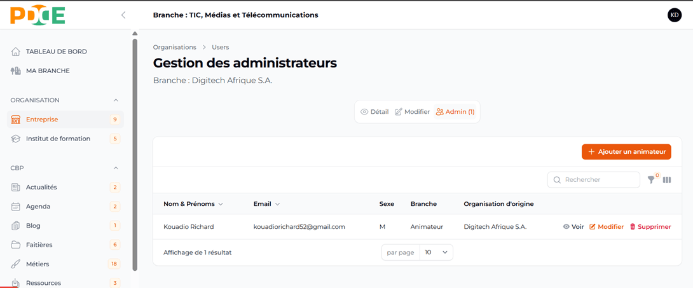This screenshot has width=693, height=288.
Task: Click the plus icon on Ajouter un animateur
Action: (591, 151)
